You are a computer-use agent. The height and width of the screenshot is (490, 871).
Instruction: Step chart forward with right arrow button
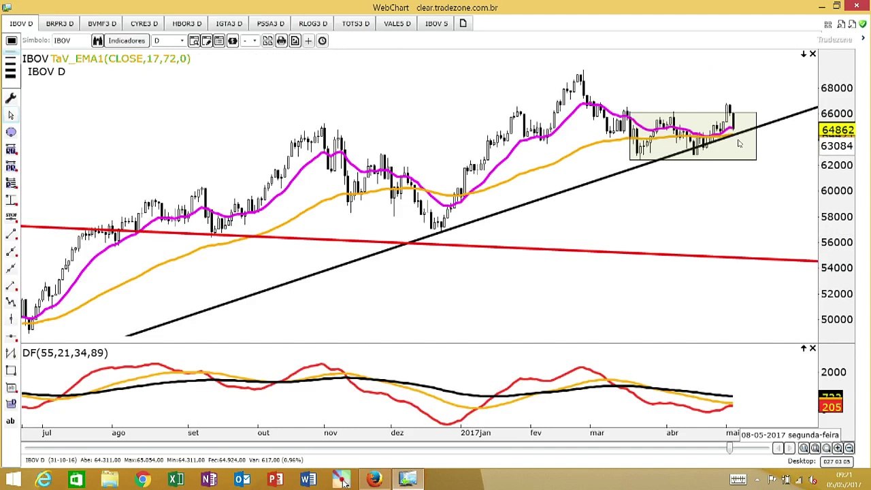[x=789, y=448]
